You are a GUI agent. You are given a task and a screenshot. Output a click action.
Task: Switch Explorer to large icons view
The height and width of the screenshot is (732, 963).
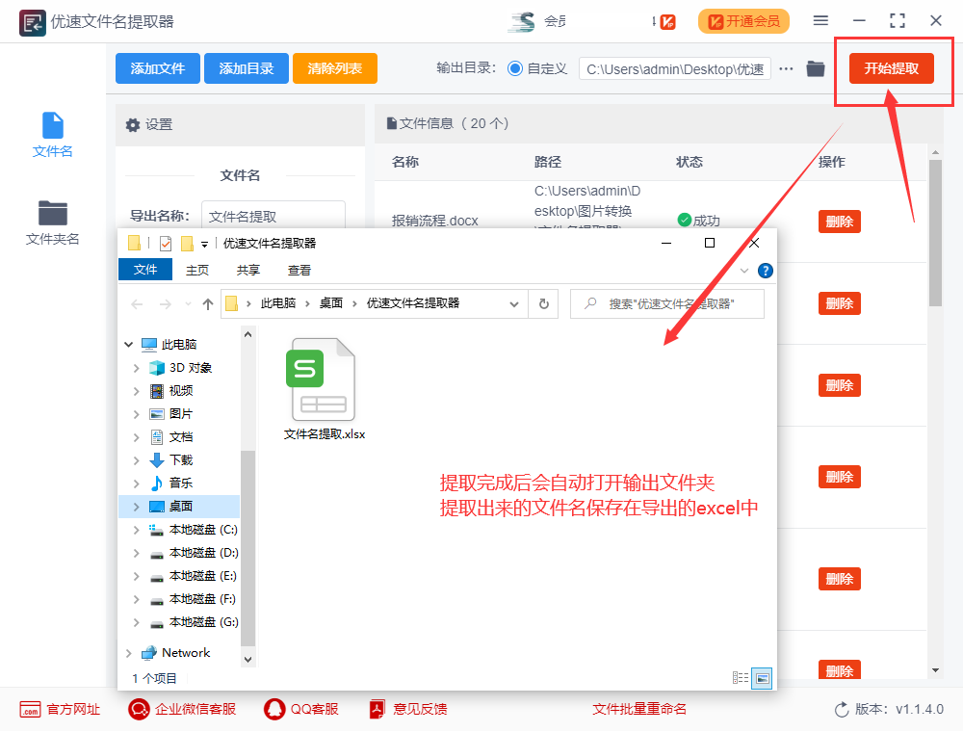tap(761, 677)
